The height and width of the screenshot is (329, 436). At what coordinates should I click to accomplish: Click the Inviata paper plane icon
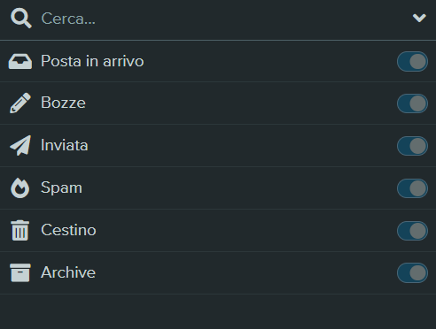coord(20,145)
